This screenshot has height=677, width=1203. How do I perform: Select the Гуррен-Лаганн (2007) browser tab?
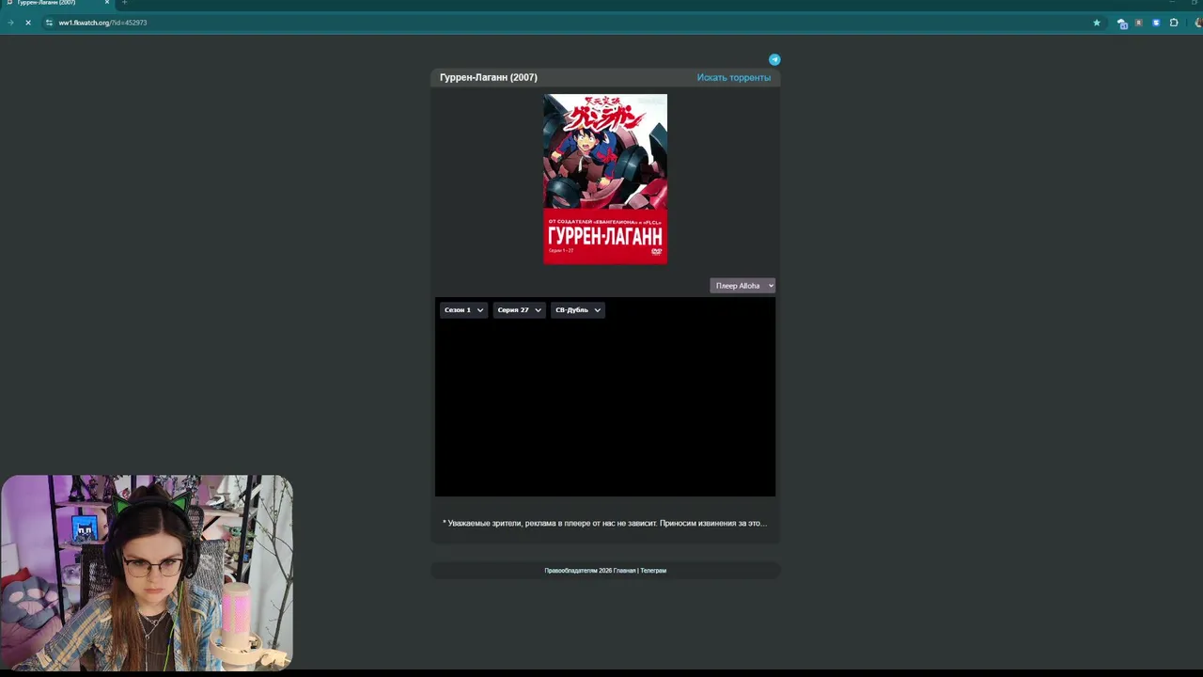(56, 3)
